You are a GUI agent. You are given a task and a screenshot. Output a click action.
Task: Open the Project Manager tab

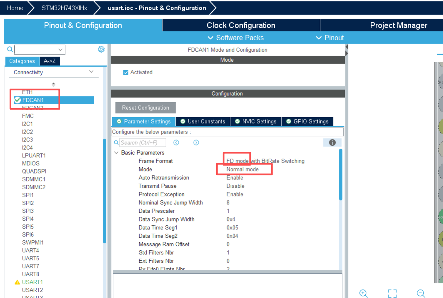click(x=398, y=25)
